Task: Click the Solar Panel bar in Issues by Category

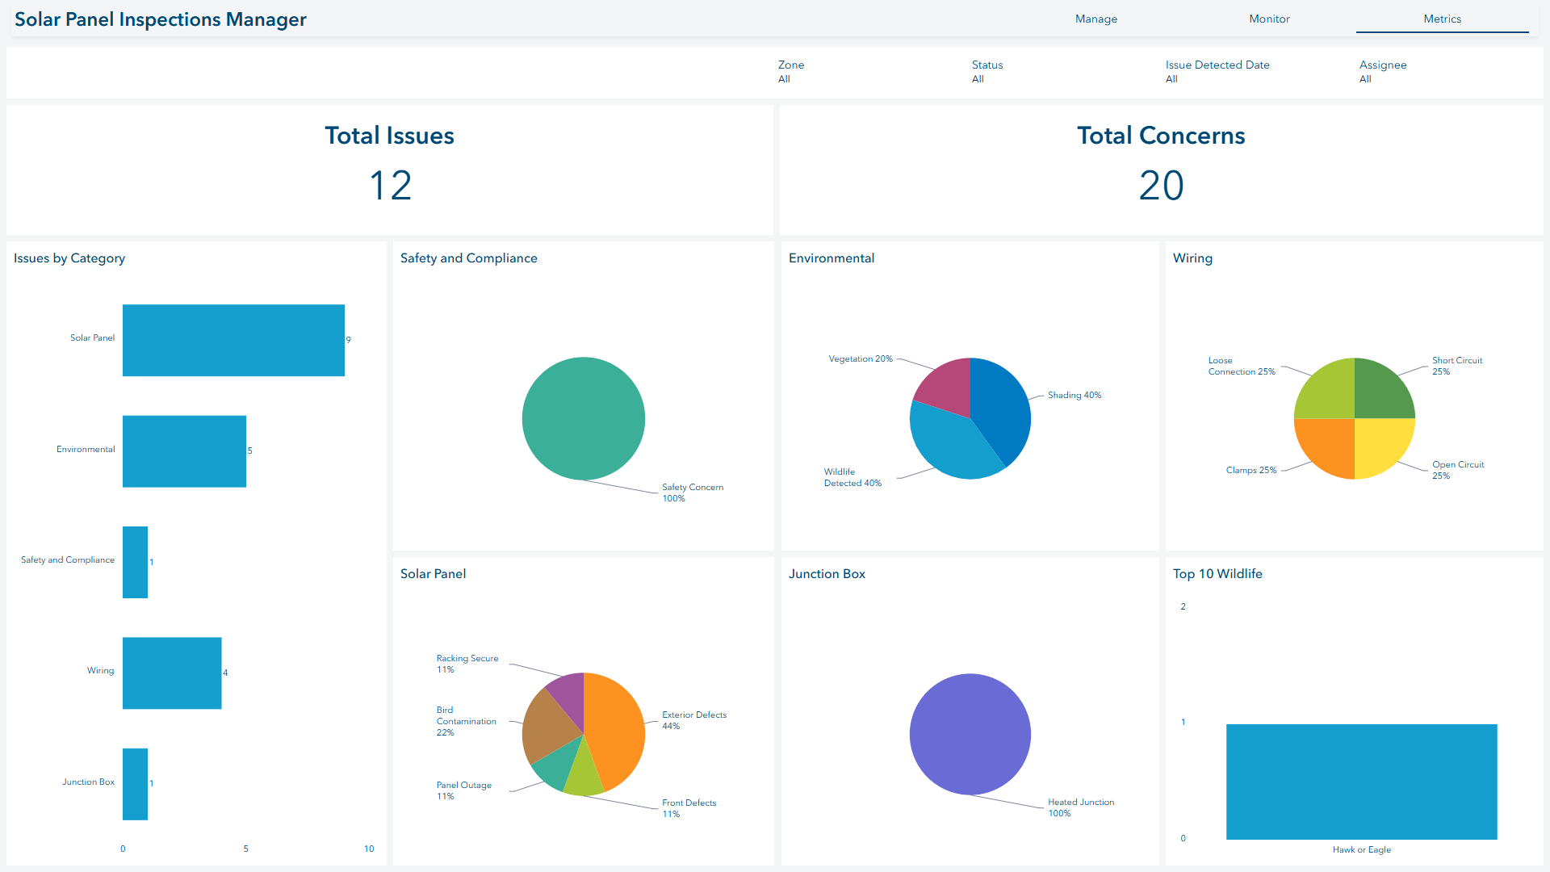Action: pyautogui.click(x=233, y=340)
